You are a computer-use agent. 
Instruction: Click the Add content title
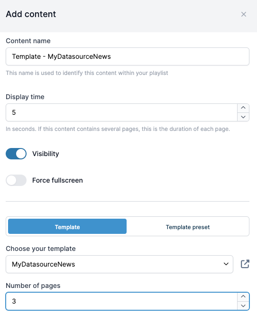point(31,14)
